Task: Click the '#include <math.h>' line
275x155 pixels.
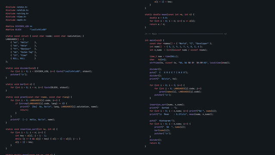Action: [x=16, y=20]
